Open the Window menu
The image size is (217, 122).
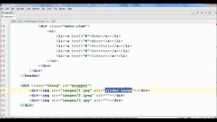(x=62, y=9)
